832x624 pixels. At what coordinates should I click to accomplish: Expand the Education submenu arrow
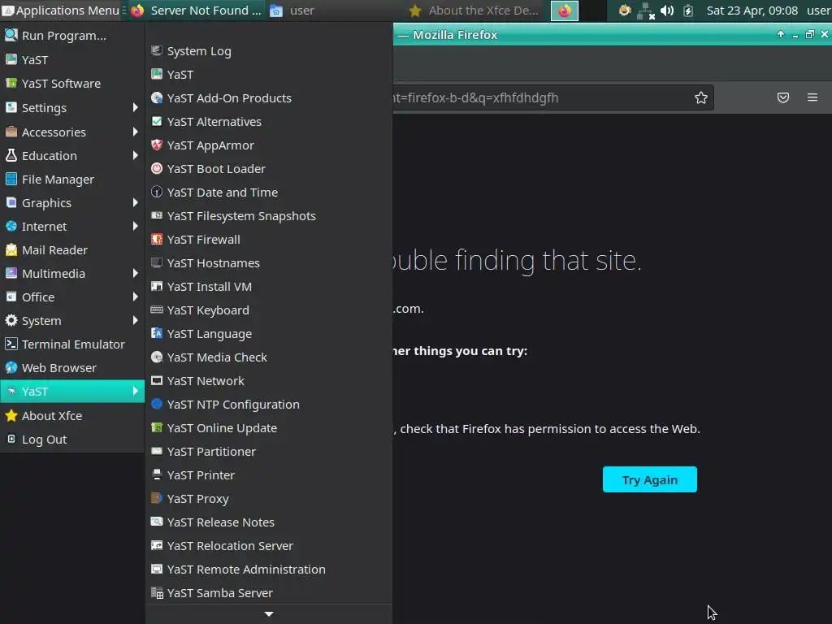point(136,155)
